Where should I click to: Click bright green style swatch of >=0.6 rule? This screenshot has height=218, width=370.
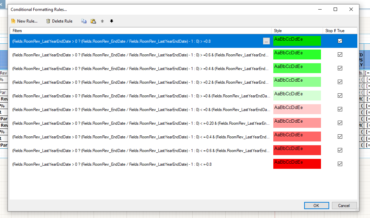[297, 55]
